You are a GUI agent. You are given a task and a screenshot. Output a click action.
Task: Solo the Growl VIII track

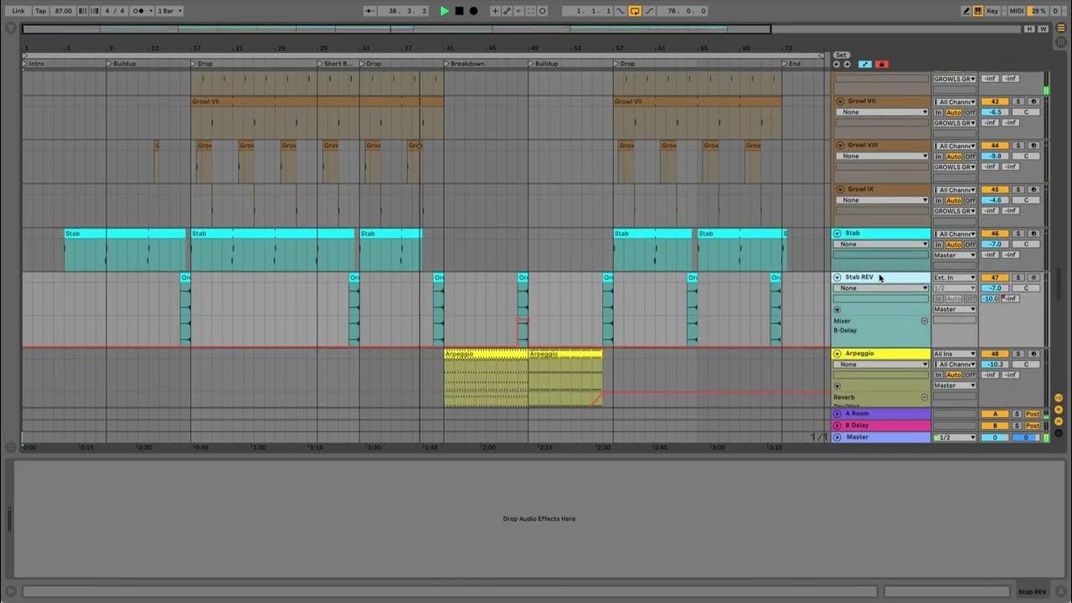pos(1018,146)
